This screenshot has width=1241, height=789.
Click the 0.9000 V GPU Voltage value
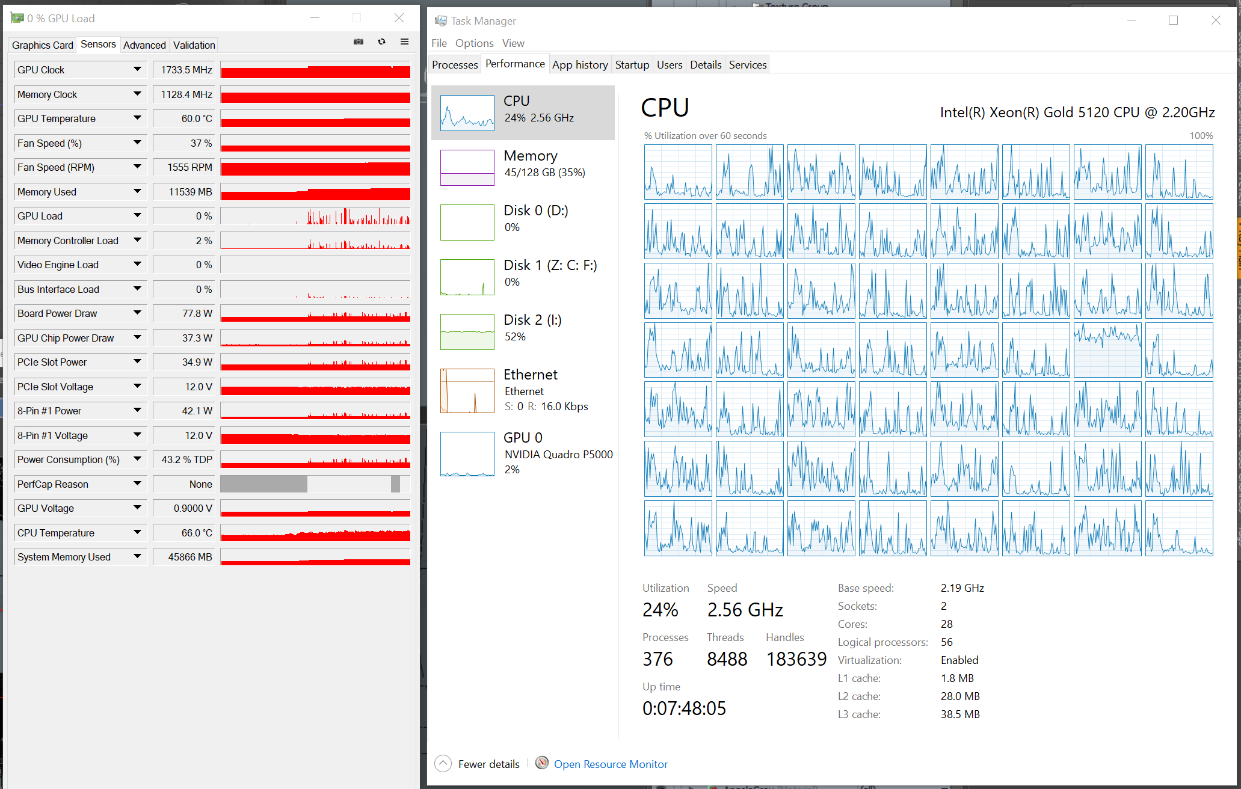pos(184,508)
